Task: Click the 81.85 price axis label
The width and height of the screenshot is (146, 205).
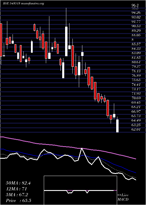Action: pyautogui.click(x=136, y=57)
